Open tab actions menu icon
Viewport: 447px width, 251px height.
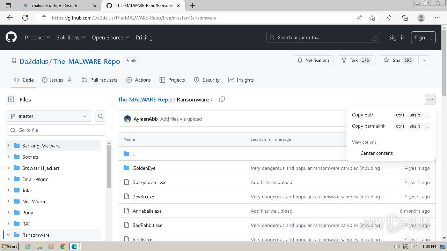click(9, 5)
